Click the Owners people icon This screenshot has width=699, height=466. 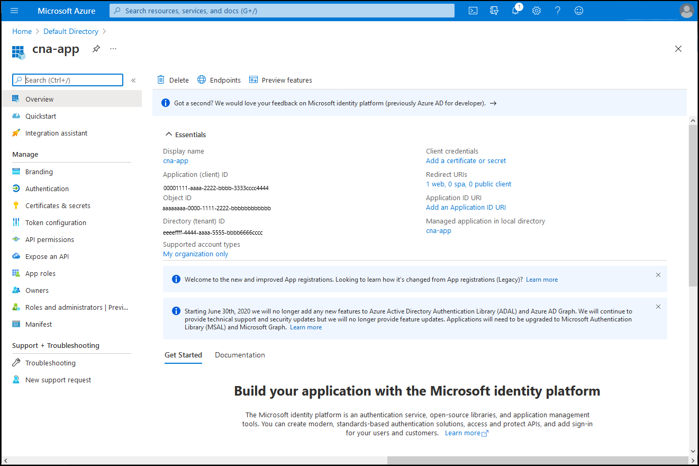point(16,290)
